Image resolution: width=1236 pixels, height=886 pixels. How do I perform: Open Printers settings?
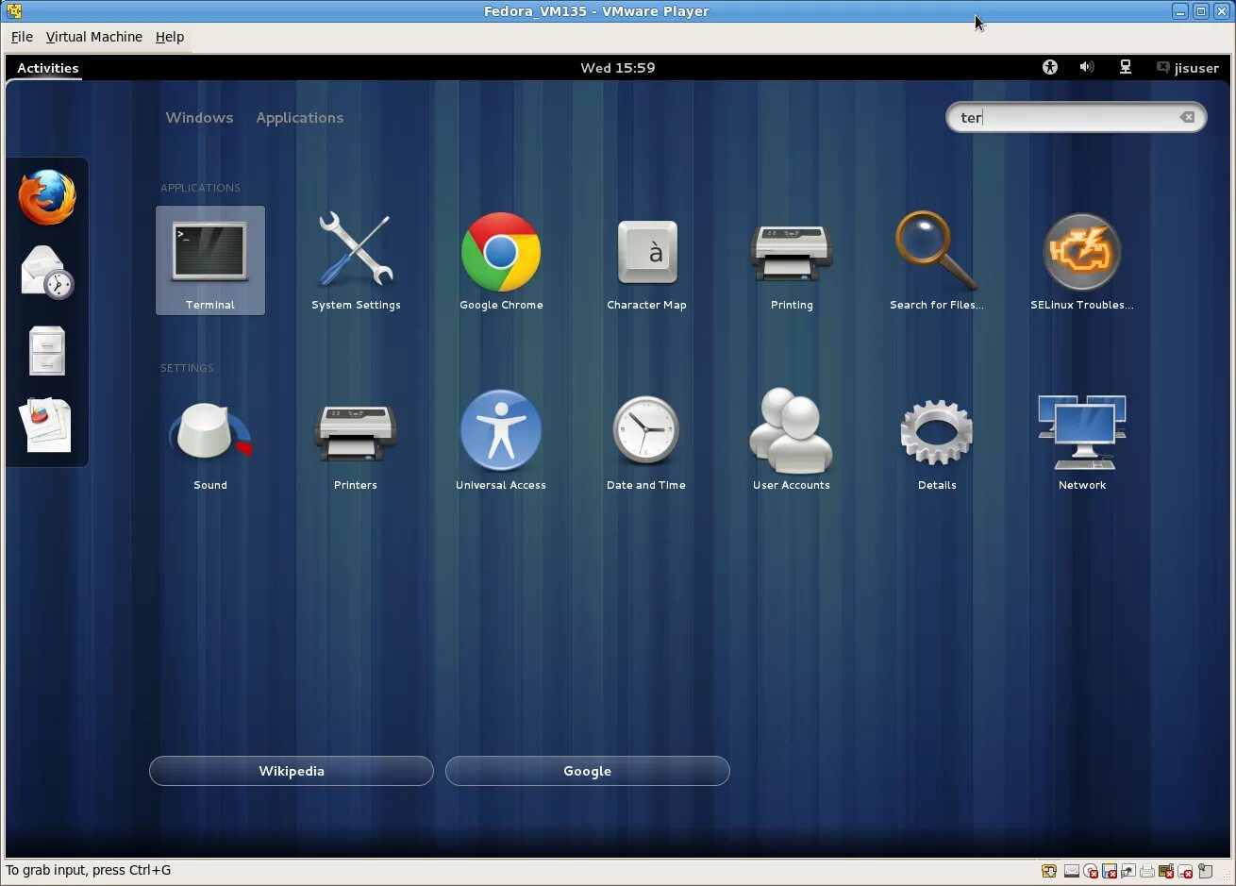coord(356,441)
